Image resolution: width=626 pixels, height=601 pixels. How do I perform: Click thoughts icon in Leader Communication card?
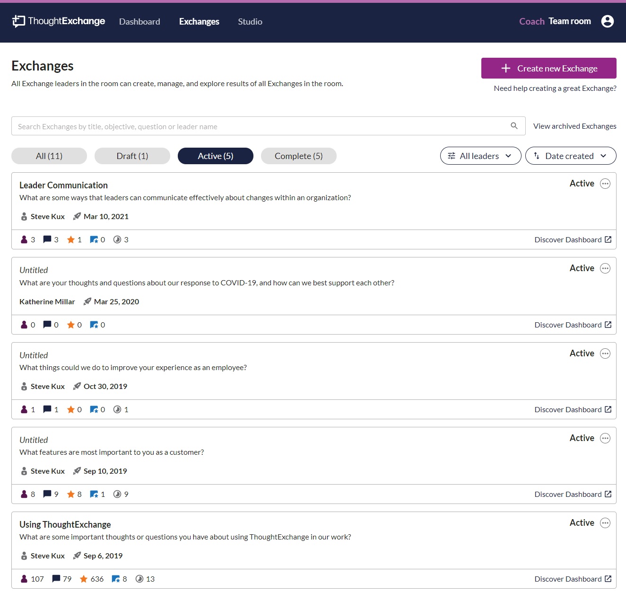click(x=47, y=239)
